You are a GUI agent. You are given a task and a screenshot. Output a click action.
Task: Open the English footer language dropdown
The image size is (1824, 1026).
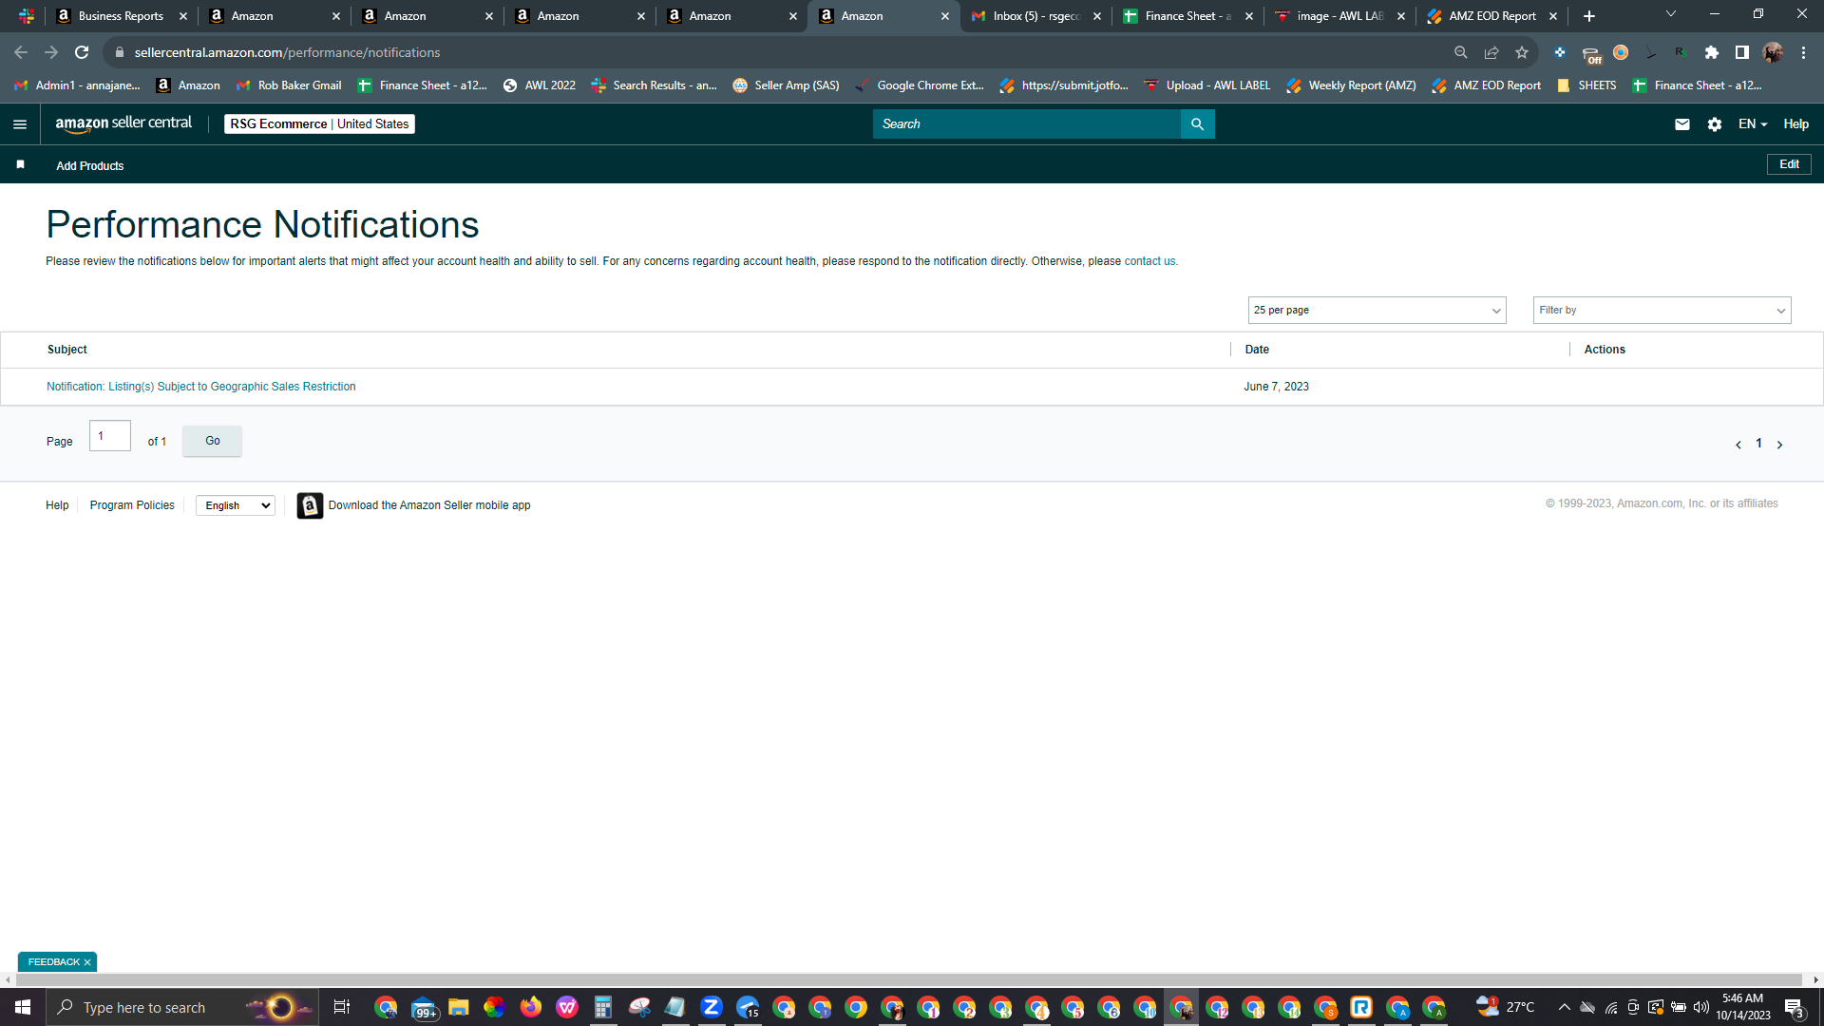coord(236,505)
